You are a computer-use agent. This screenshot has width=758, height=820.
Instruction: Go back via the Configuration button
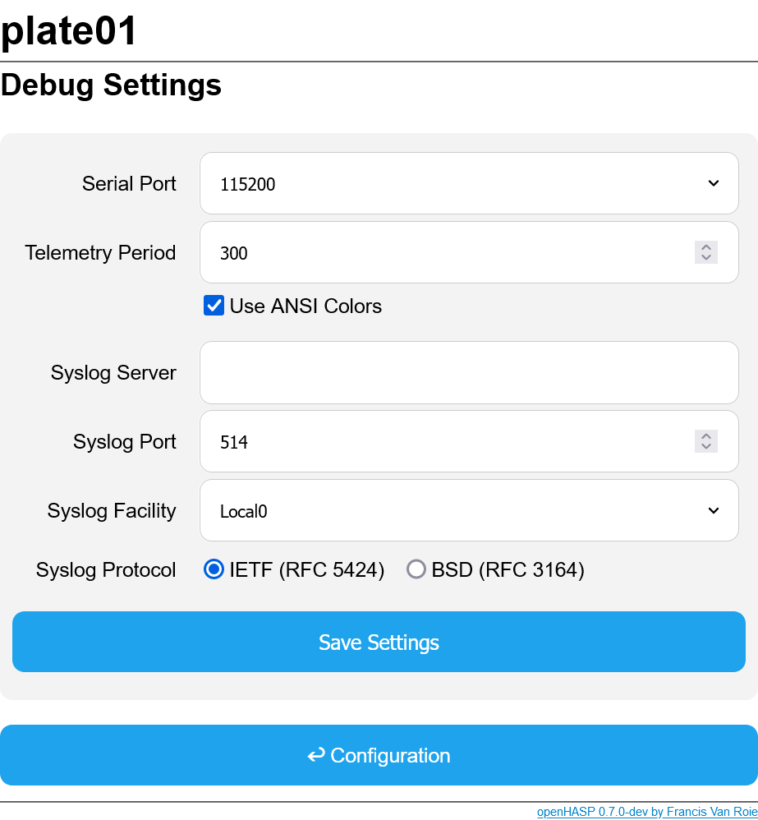pyautogui.click(x=379, y=755)
